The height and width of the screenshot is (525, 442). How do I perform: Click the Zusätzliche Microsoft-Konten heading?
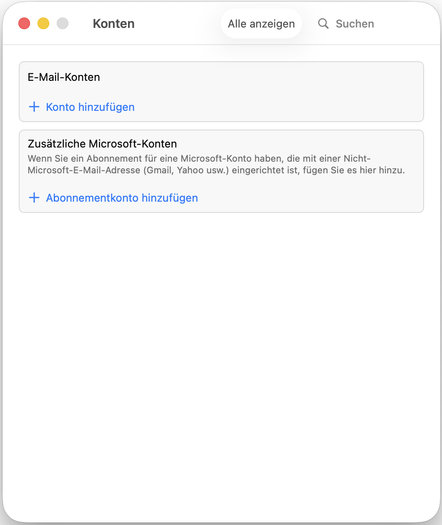(x=102, y=144)
